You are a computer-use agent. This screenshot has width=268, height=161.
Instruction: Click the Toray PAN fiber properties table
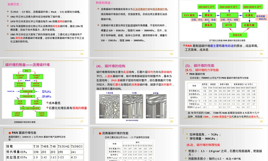coord(222,96)
